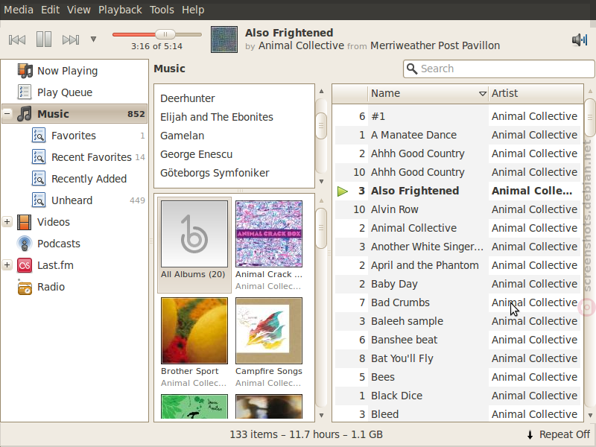Open the View menu

point(79,10)
